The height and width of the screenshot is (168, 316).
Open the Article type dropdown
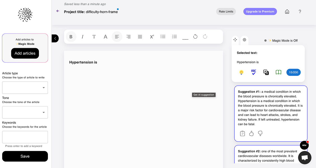(25, 88)
